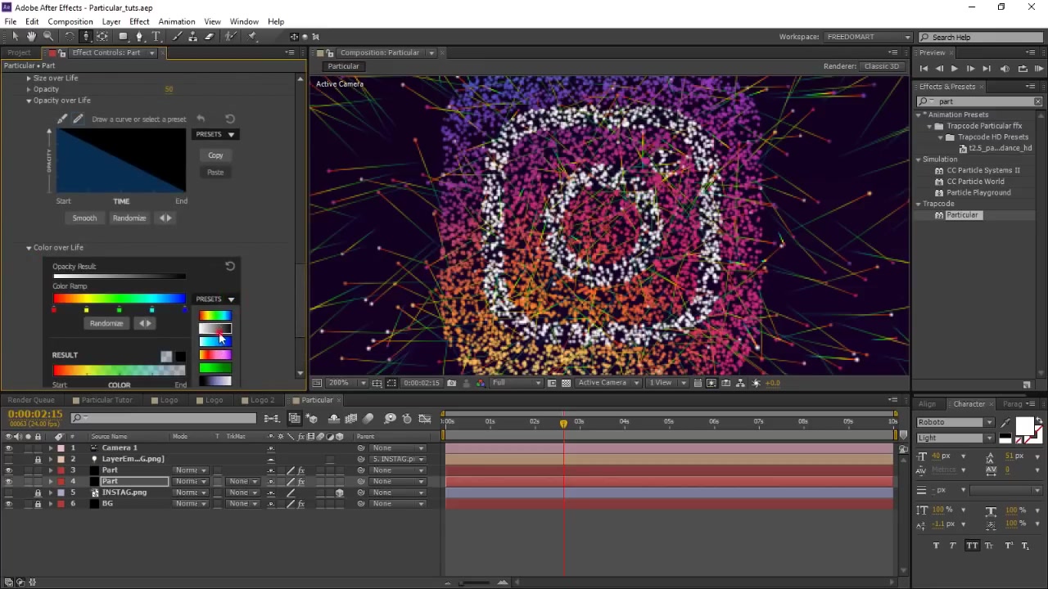Select the Pen tool

pos(140,37)
